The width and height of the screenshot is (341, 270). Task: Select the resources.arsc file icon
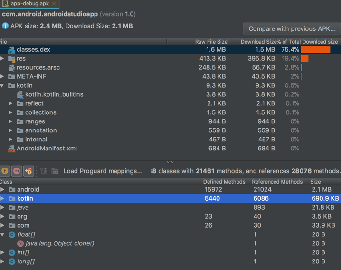(x=12, y=68)
